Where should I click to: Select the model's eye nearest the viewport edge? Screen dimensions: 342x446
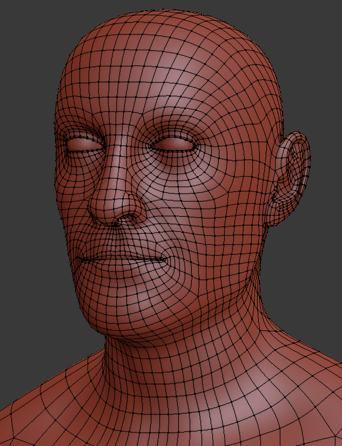click(84, 144)
